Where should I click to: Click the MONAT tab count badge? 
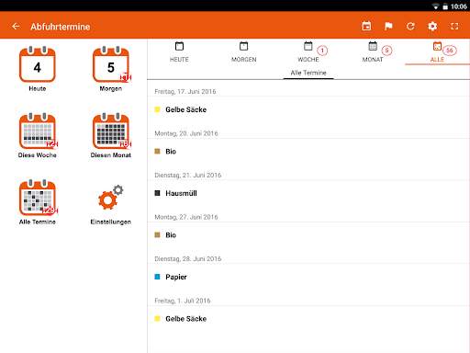tap(386, 51)
